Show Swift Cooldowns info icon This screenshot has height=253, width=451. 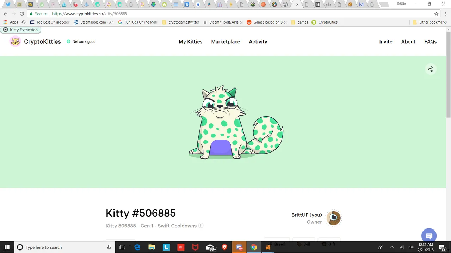pyautogui.click(x=201, y=226)
